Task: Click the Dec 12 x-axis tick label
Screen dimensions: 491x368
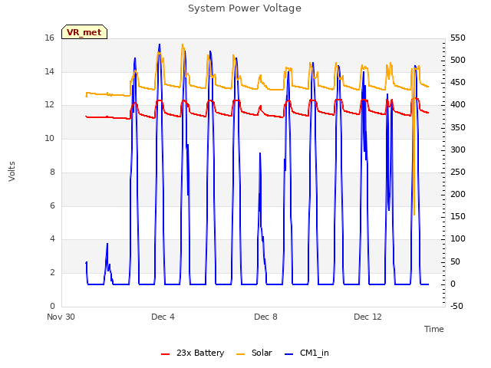Action: click(367, 317)
